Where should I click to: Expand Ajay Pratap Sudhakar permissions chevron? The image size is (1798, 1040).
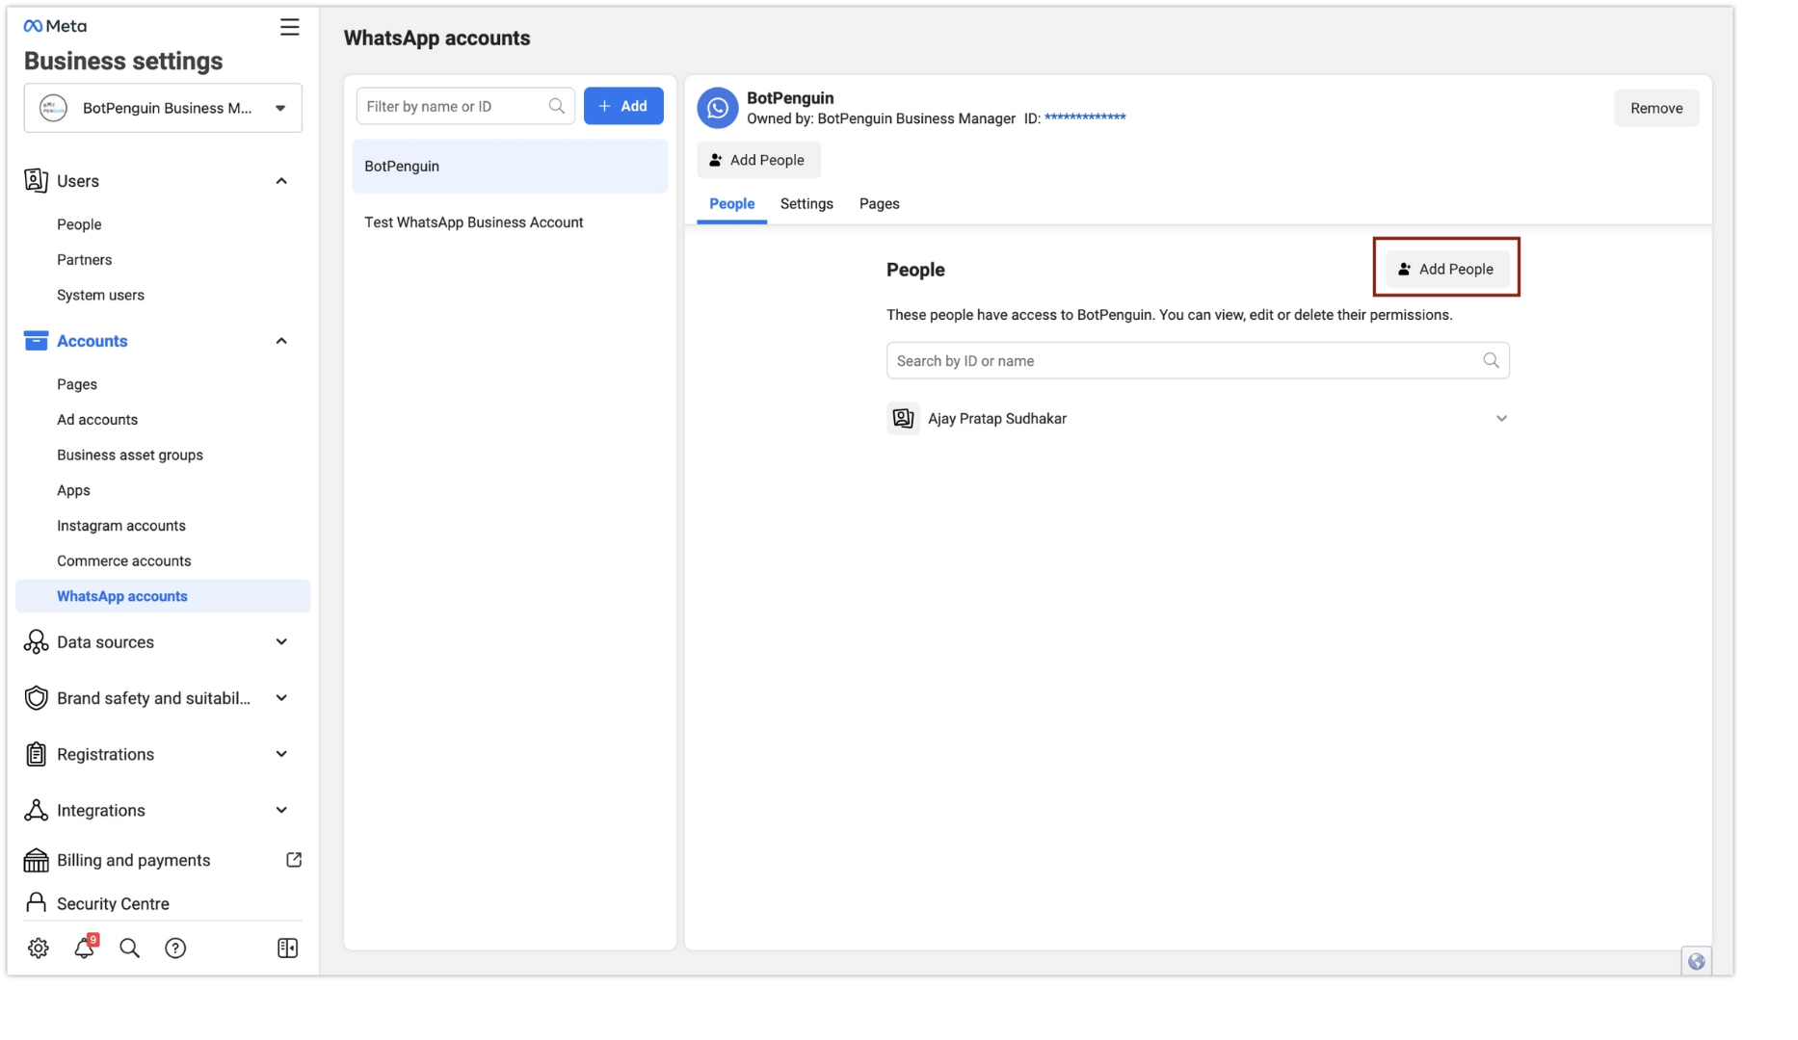tap(1501, 419)
